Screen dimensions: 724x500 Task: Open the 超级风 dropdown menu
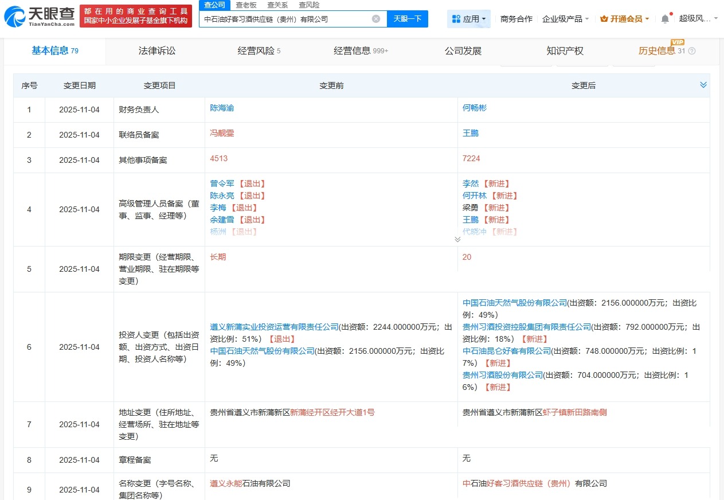pyautogui.click(x=696, y=18)
